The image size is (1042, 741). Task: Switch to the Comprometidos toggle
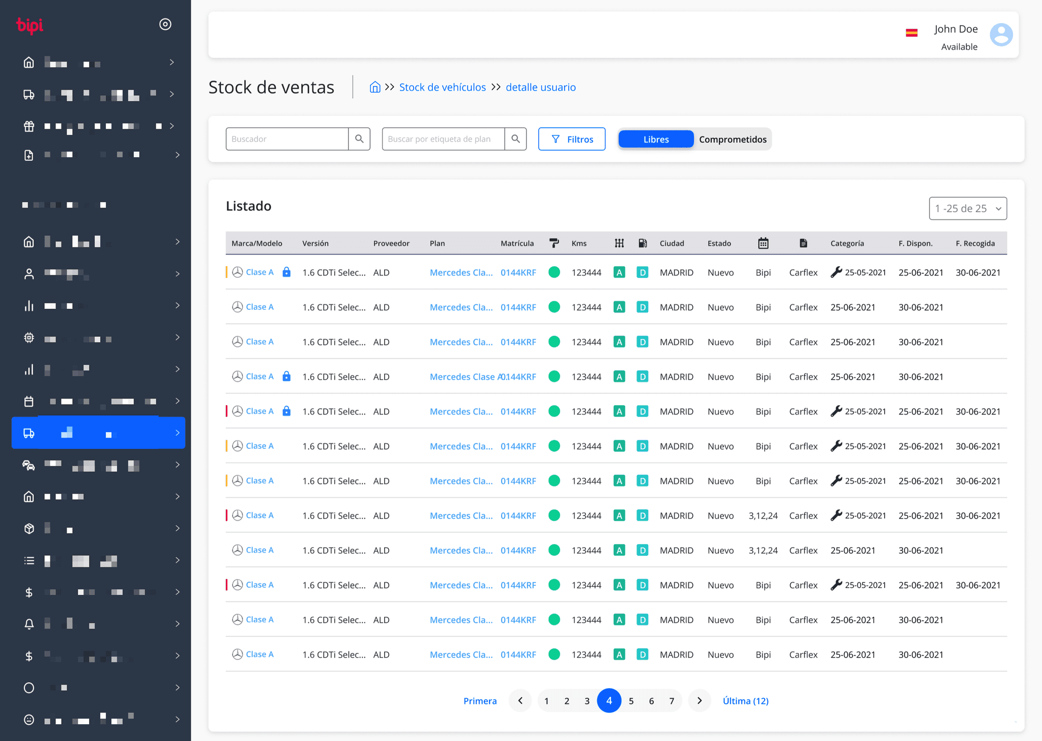coord(732,139)
